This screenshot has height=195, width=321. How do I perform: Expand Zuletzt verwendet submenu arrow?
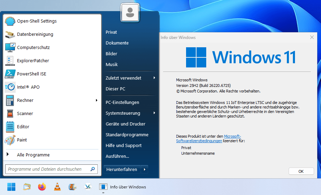pyautogui.click(x=154, y=78)
